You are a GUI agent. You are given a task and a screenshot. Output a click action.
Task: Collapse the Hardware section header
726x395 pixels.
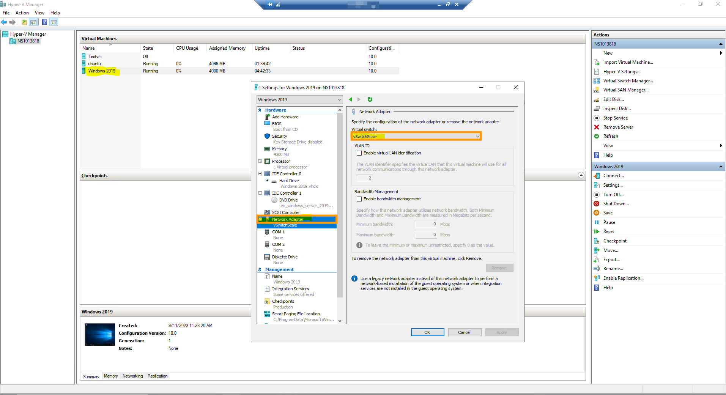(x=260, y=110)
